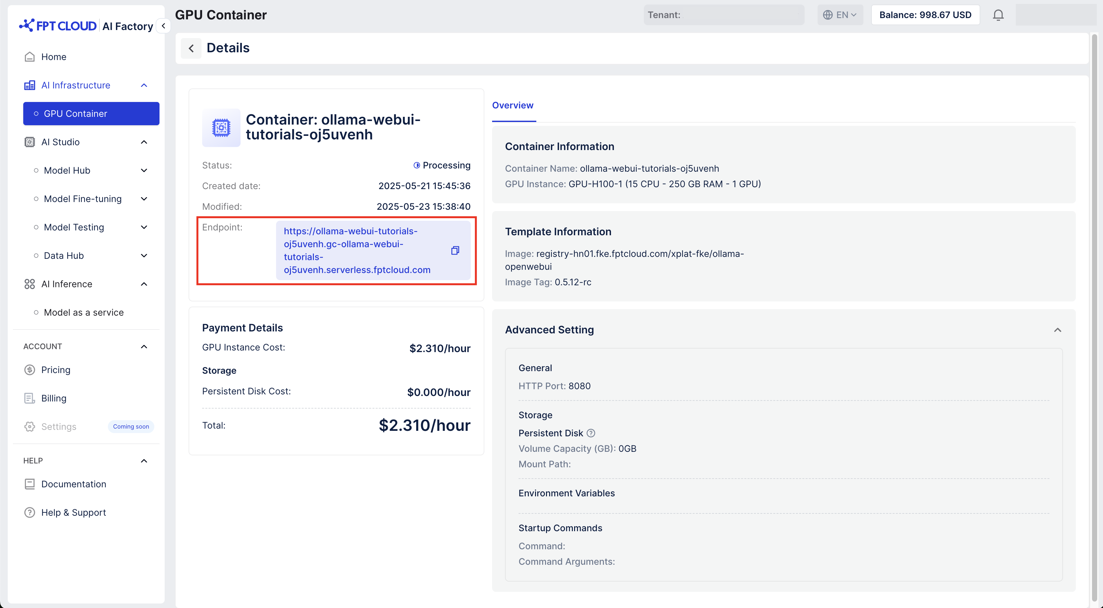The width and height of the screenshot is (1103, 608).
Task: Open Help & Support link
Action: [x=74, y=512]
